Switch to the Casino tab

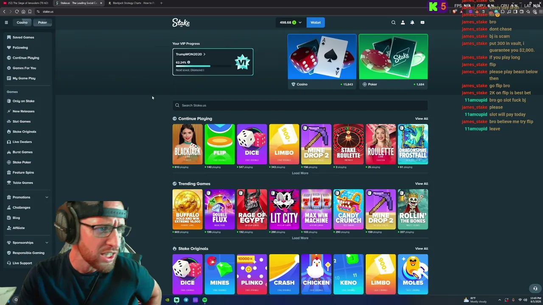click(x=22, y=22)
